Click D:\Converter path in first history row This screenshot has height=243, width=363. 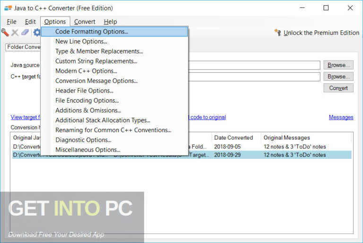[27, 147]
